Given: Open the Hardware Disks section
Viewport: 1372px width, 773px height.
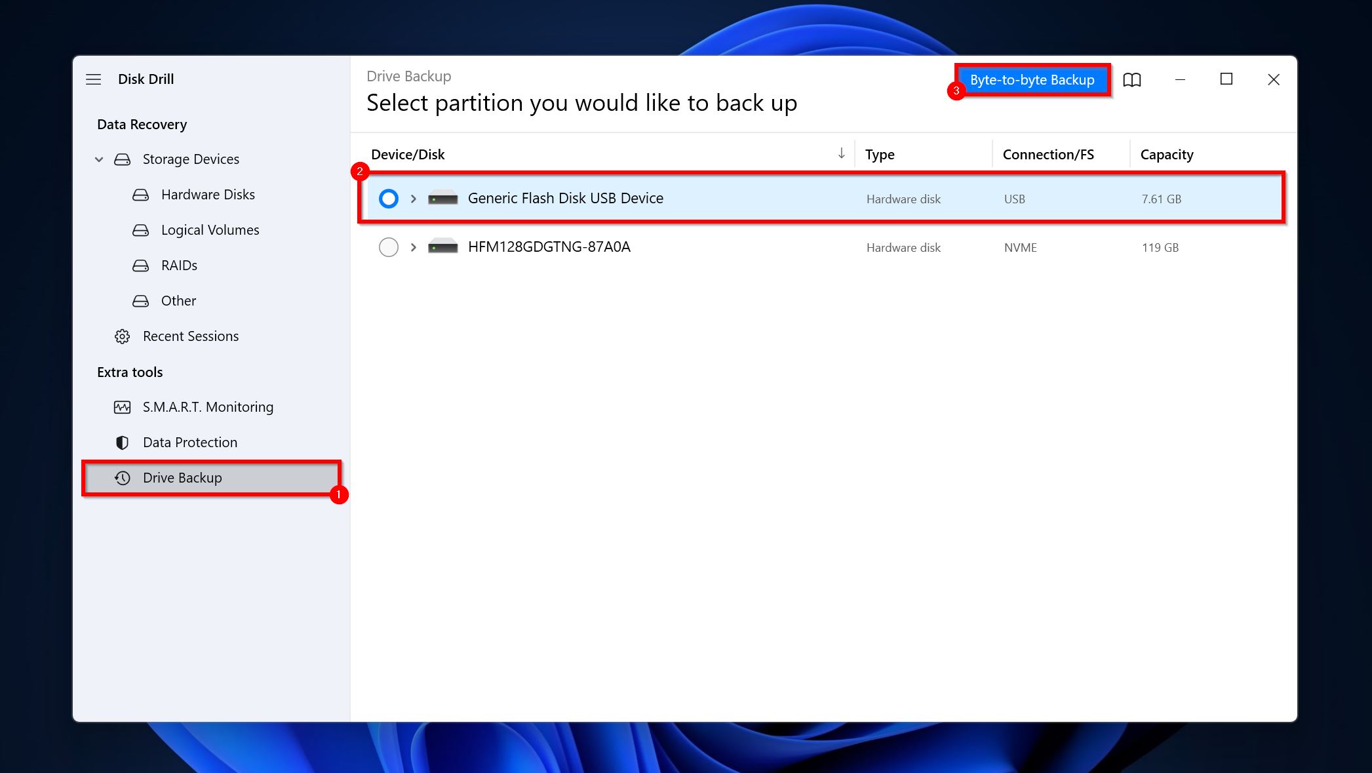Looking at the screenshot, I should pyautogui.click(x=207, y=194).
